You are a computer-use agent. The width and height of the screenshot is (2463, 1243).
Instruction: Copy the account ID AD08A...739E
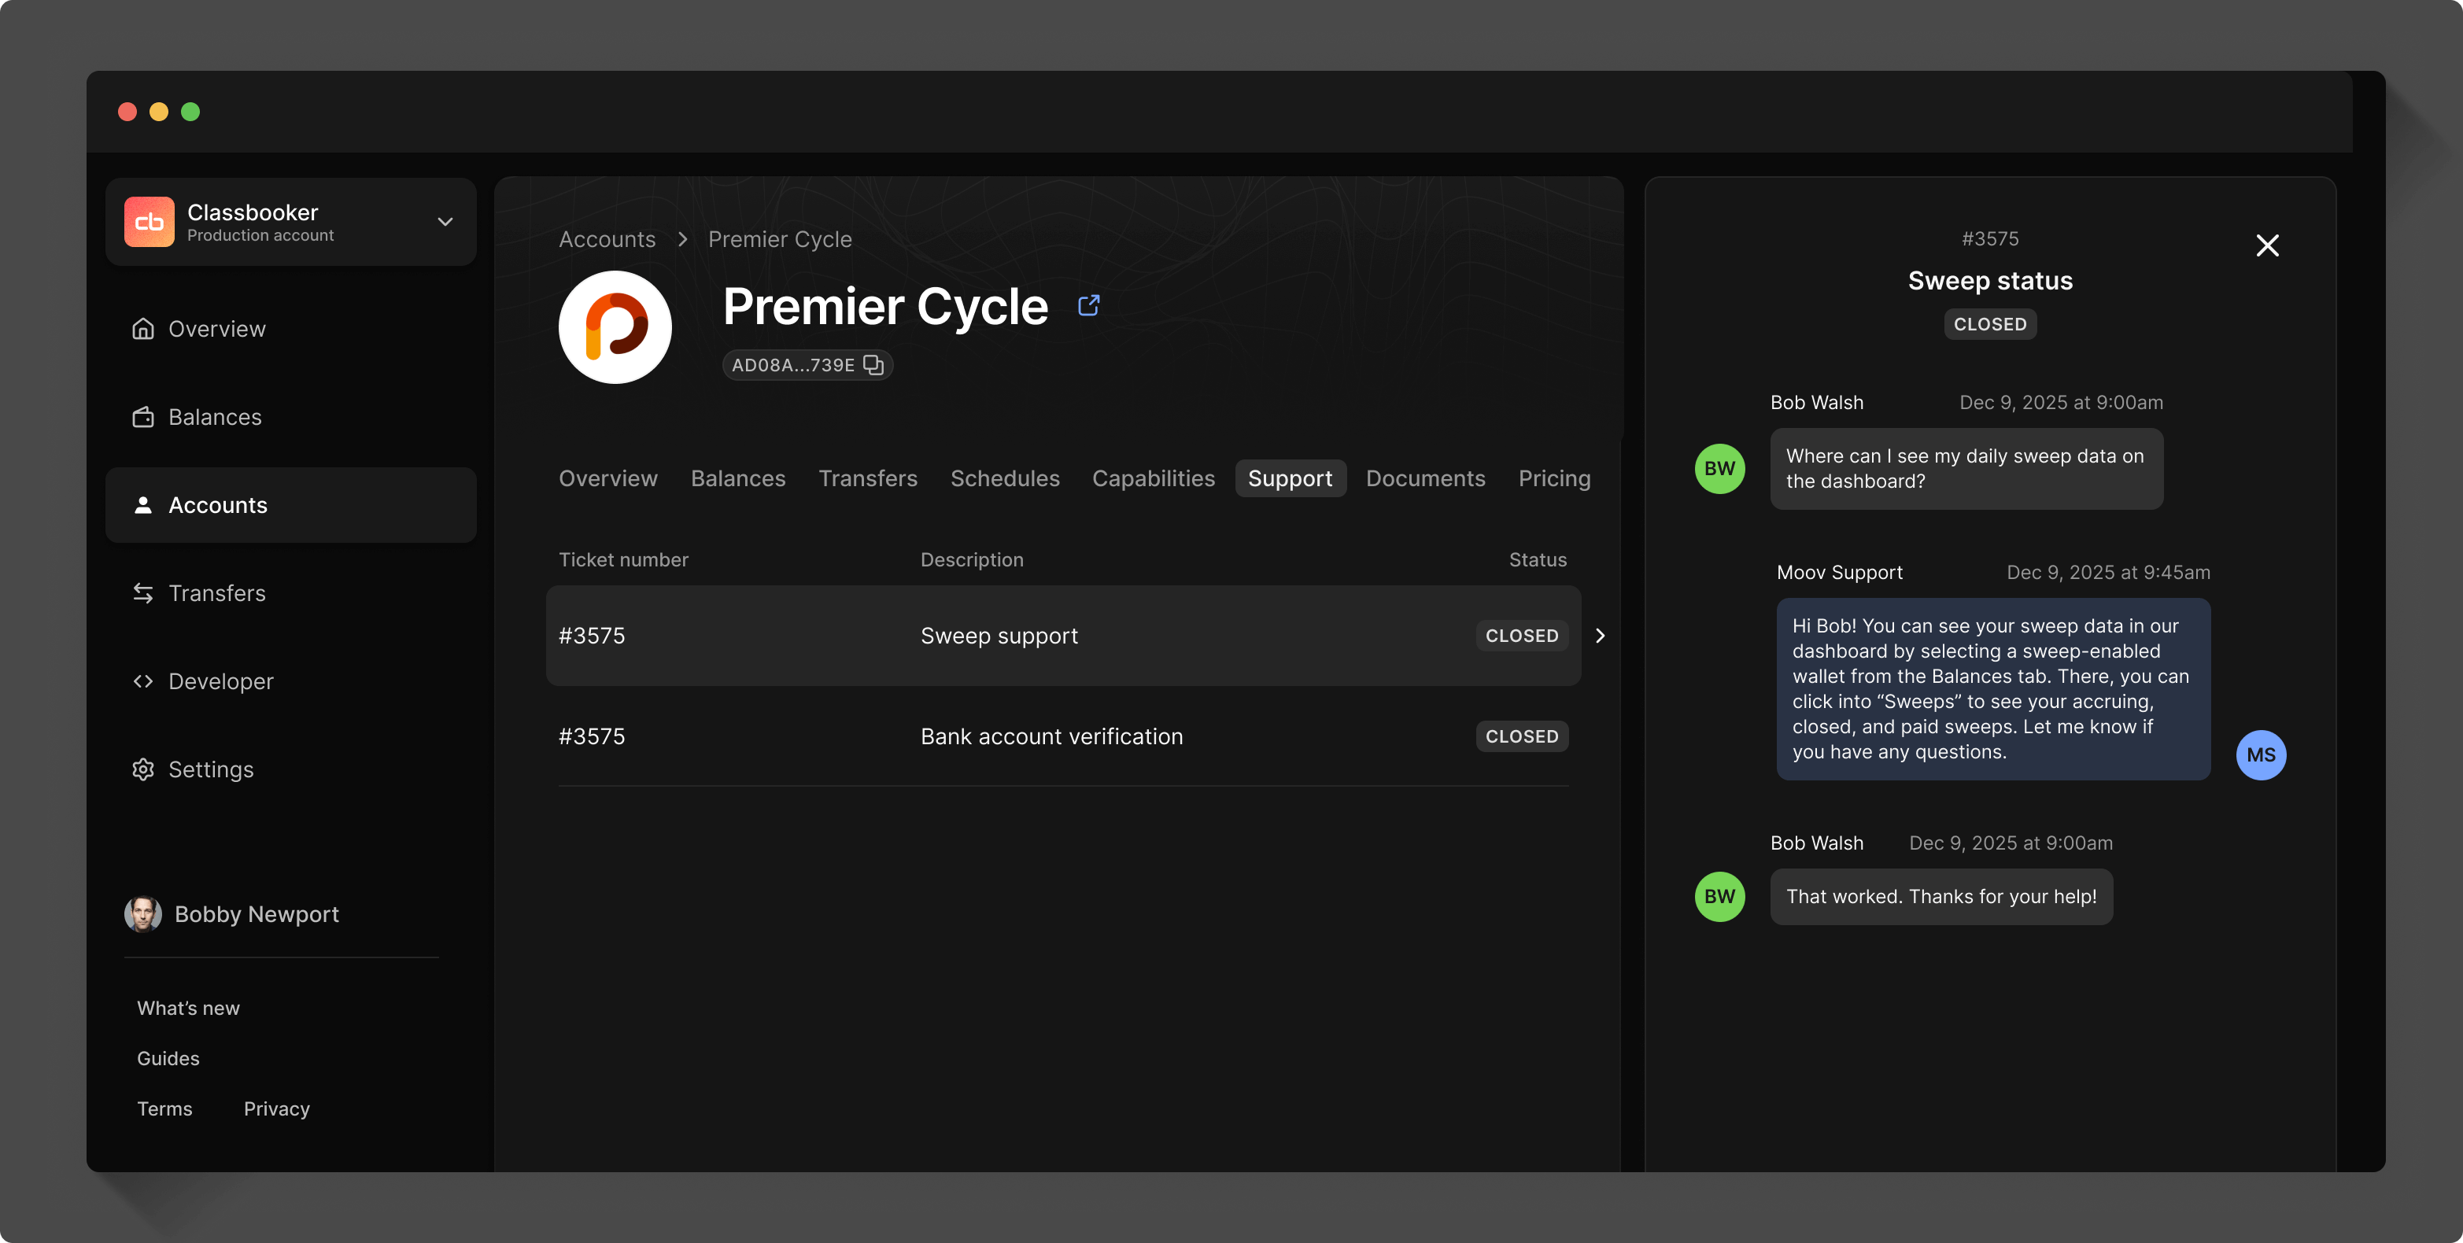[x=873, y=364]
